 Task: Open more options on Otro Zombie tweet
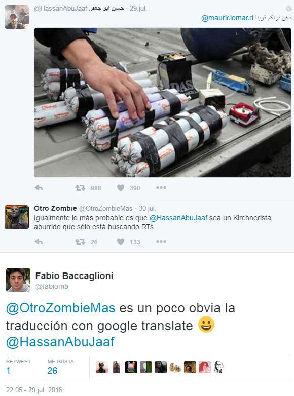pyautogui.click(x=161, y=242)
